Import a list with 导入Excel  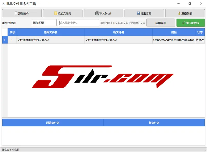pyautogui.click(x=103, y=13)
